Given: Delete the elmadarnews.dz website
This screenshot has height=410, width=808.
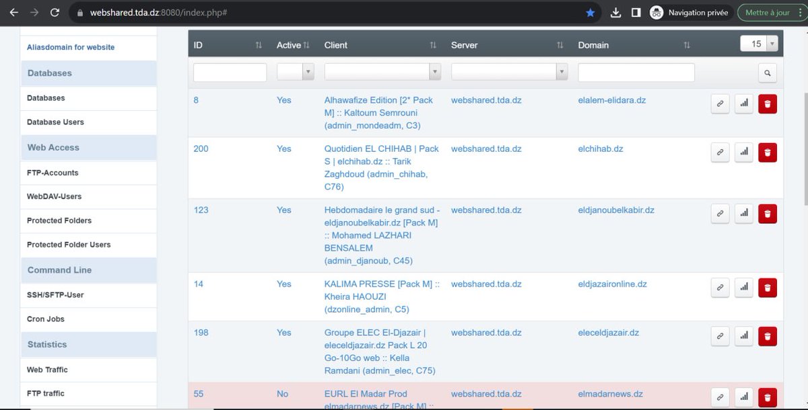Looking at the screenshot, I should pos(767,397).
